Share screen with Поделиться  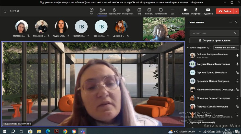pos(208,11)
